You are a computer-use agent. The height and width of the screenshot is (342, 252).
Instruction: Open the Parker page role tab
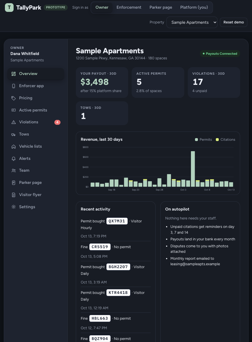click(161, 8)
